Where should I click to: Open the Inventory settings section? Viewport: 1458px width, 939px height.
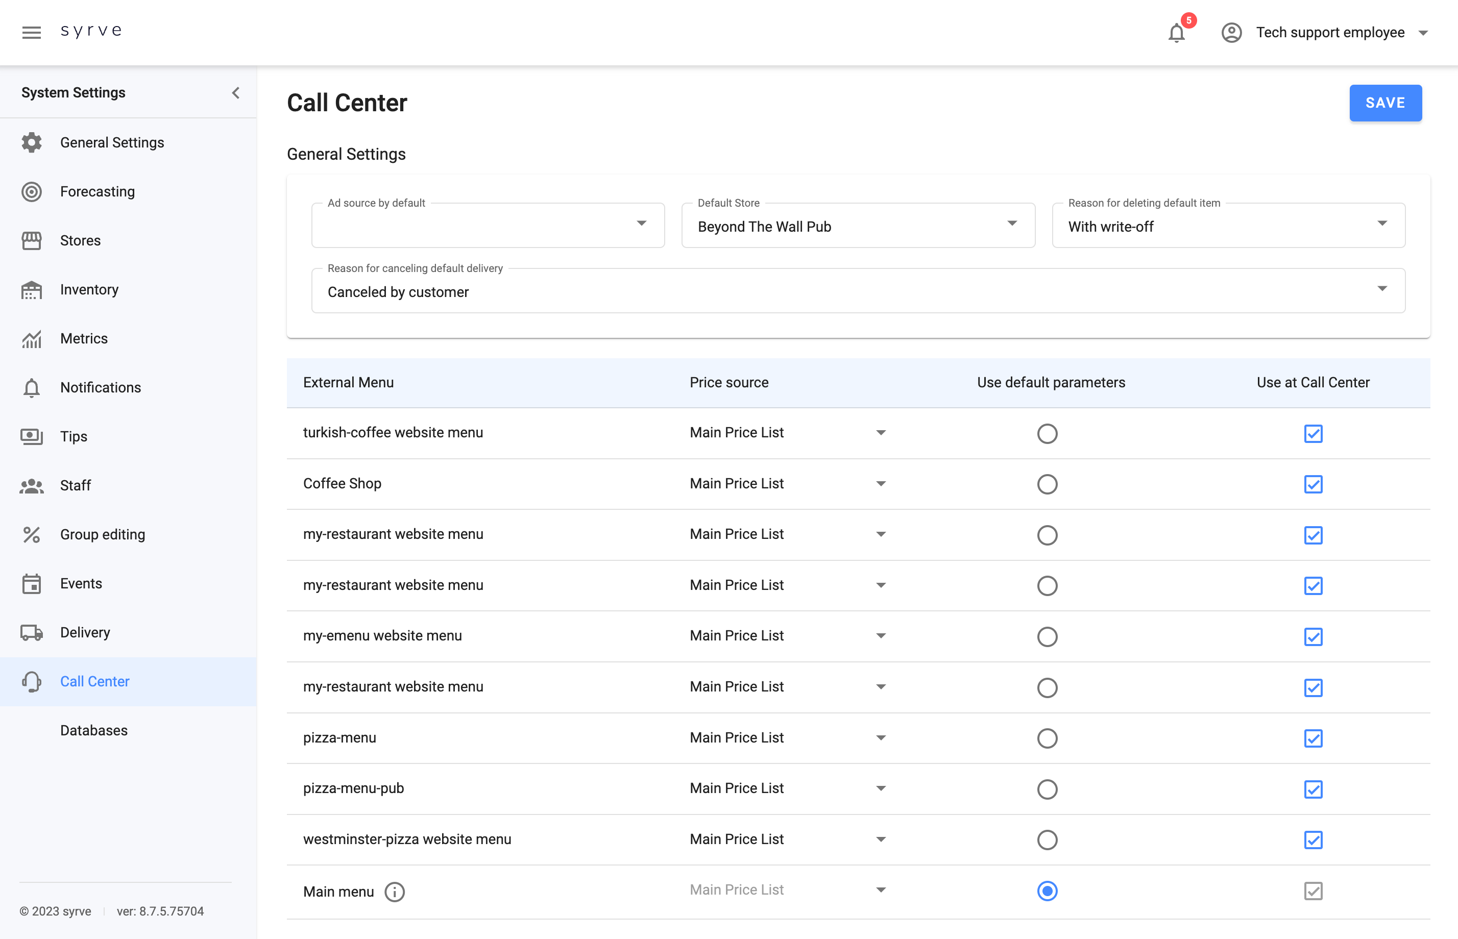[89, 290]
